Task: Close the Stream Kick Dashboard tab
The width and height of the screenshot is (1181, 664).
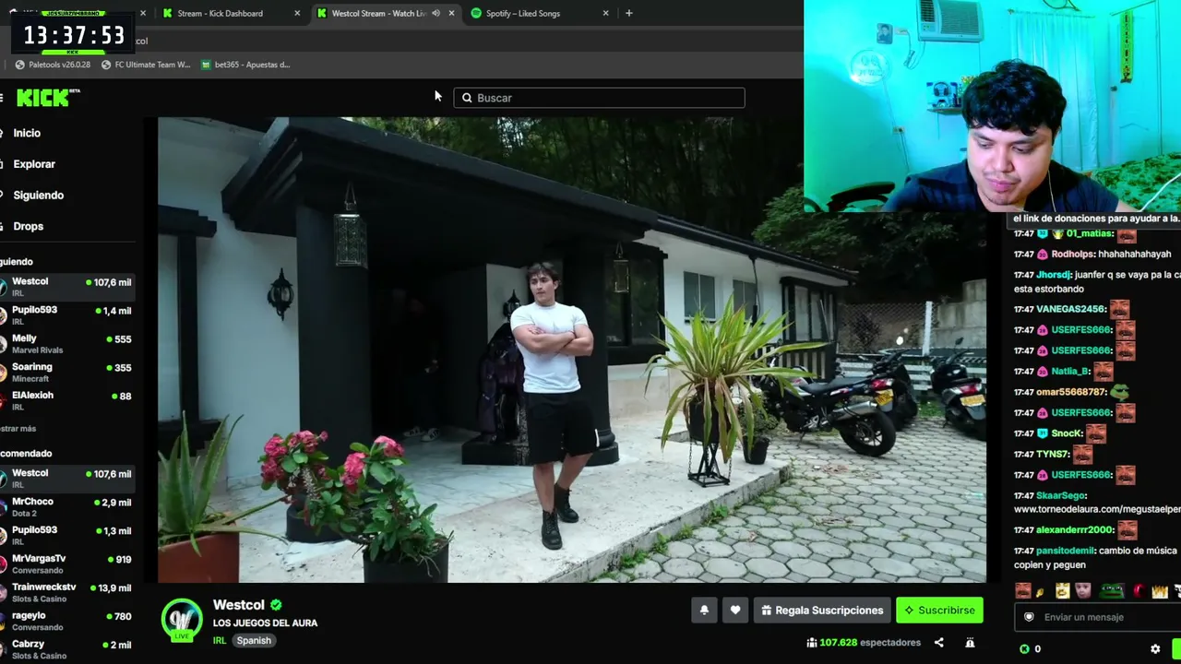Action: 297,13
